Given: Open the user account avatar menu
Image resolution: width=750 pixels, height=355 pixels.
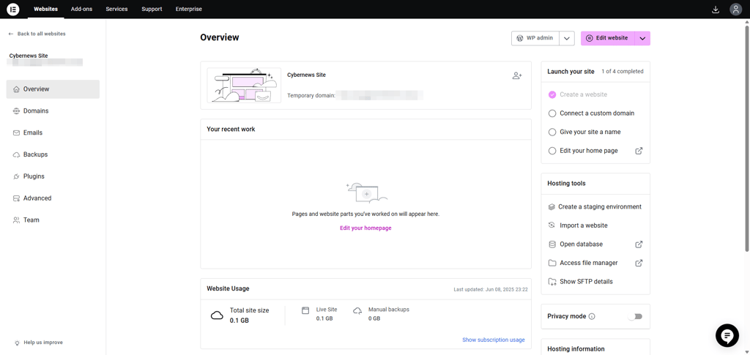Looking at the screenshot, I should tap(735, 9).
